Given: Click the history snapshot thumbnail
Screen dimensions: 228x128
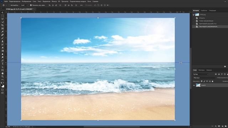Looking at the screenshot, I should click(197, 15).
